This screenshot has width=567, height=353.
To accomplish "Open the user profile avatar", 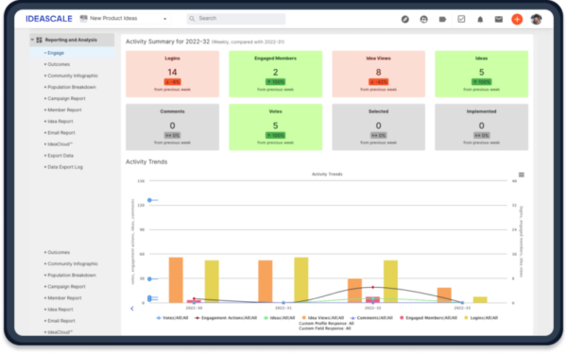I will 536,19.
